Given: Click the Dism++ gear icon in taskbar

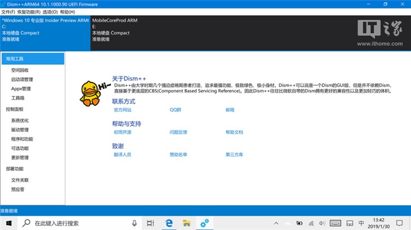Looking at the screenshot, I should click(204, 223).
